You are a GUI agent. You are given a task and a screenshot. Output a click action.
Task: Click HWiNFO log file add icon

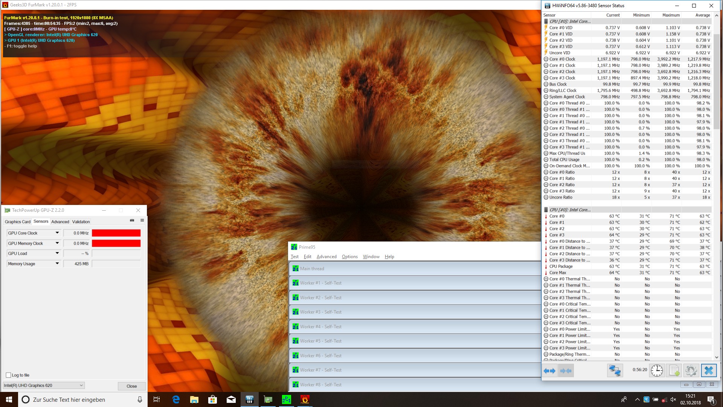(674, 371)
